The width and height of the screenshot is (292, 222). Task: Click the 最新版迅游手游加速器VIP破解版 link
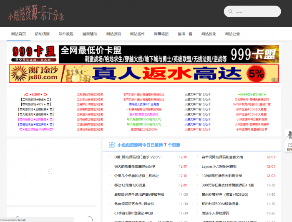click(x=139, y=194)
